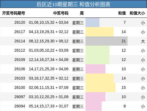Screen dimensions: 147x111
Task: Click sum value 10 in row 26106
Action: pyautogui.click(x=124, y=69)
